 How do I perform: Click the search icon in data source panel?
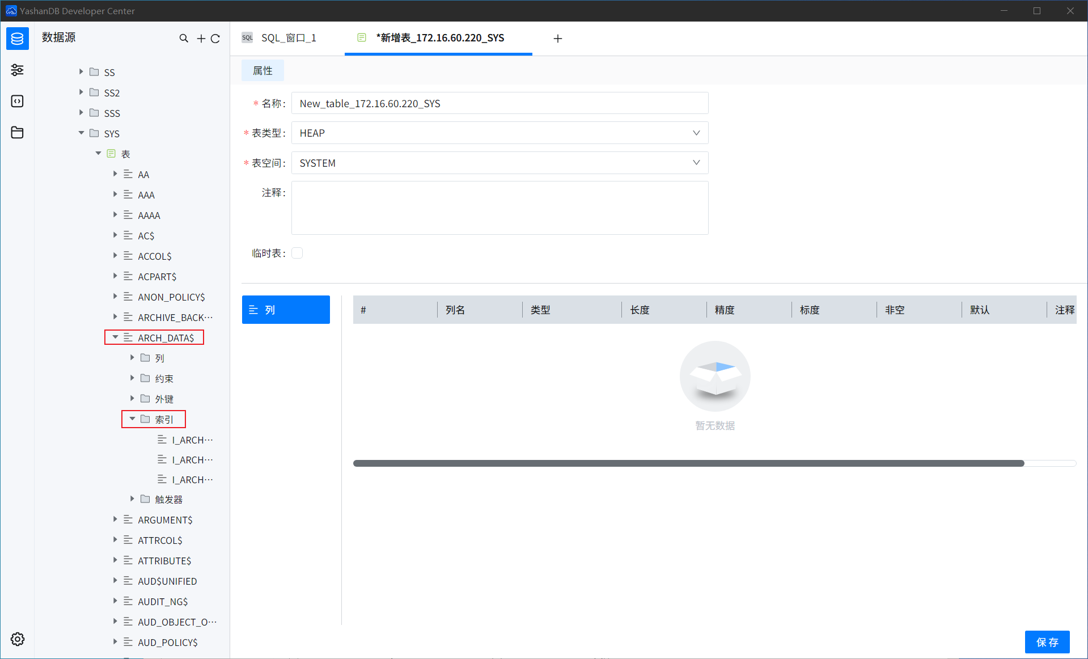click(184, 39)
